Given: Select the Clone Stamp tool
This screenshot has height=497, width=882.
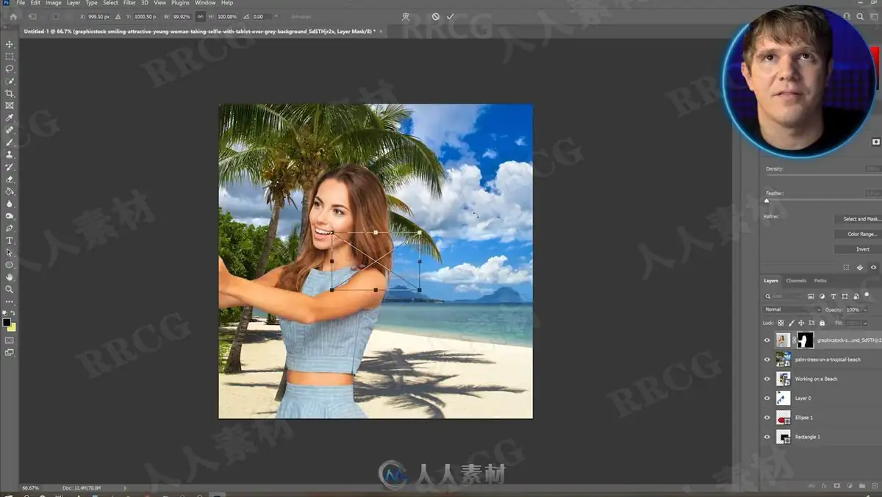Looking at the screenshot, I should pyautogui.click(x=10, y=154).
